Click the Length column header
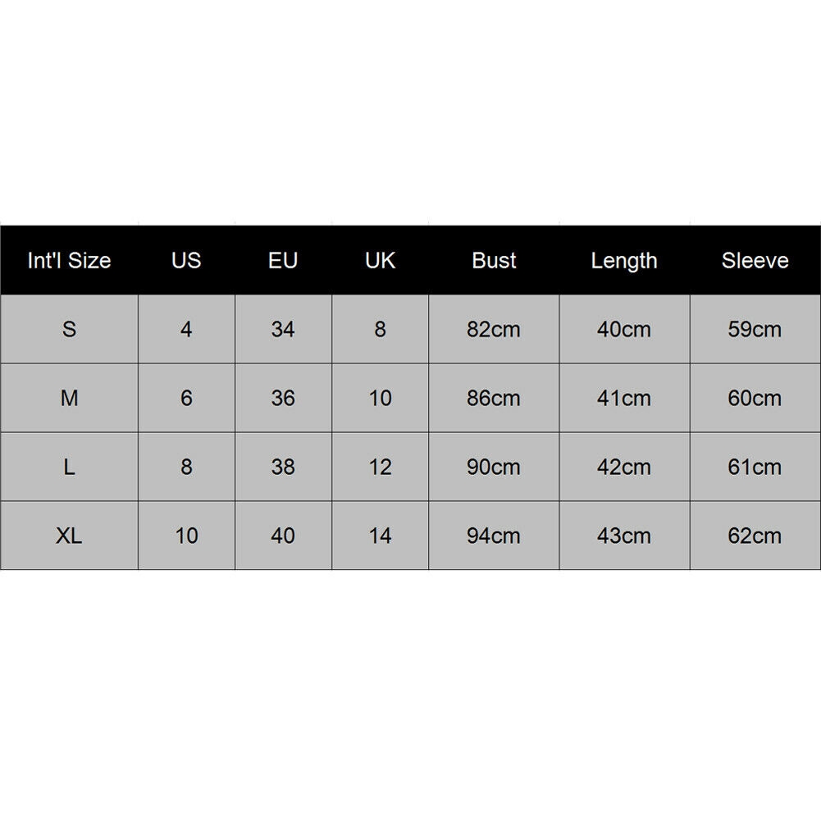The width and height of the screenshot is (821, 821). pos(624,261)
